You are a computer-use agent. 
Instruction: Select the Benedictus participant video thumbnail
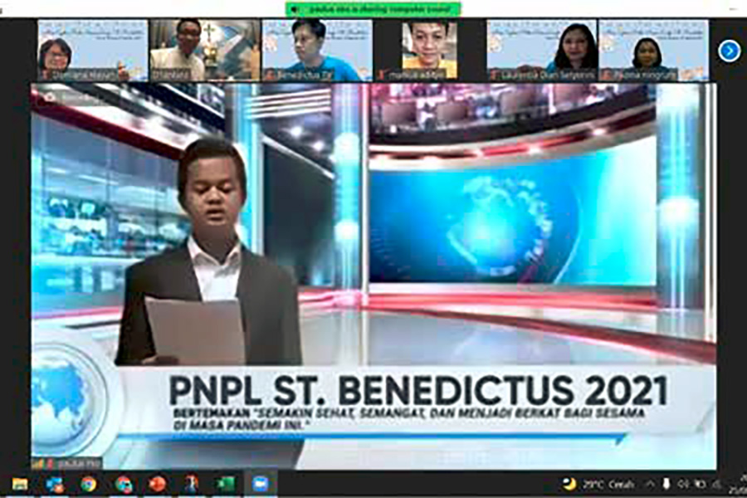coord(316,51)
